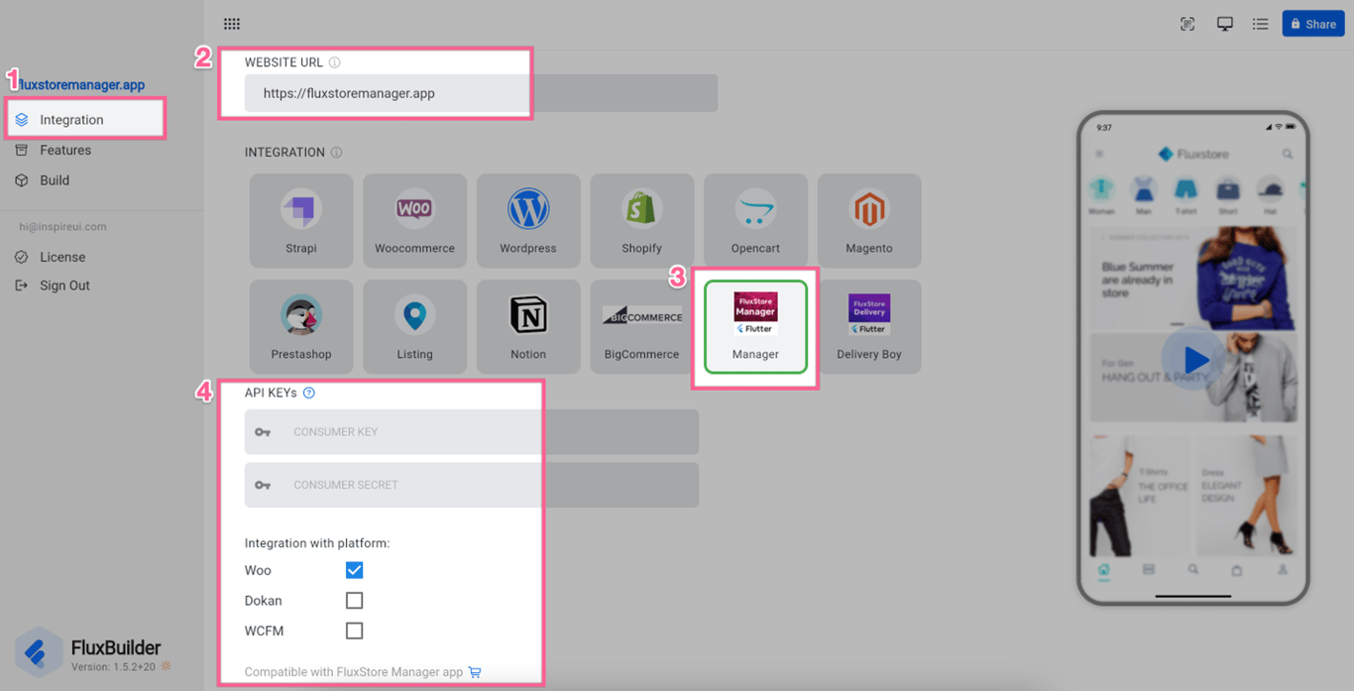Screen dimensions: 1354x691
Task: Click the Office Life T-Shirts banner in preview
Action: tap(1140, 495)
